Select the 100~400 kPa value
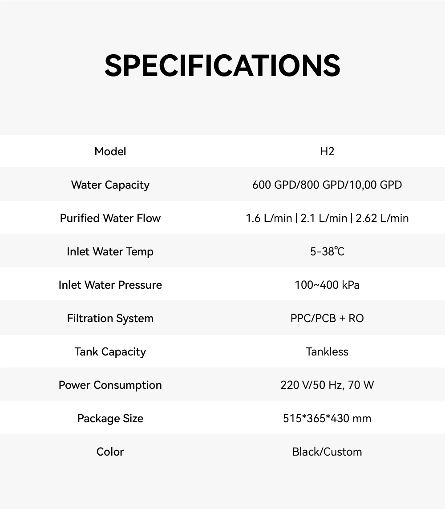 [327, 285]
